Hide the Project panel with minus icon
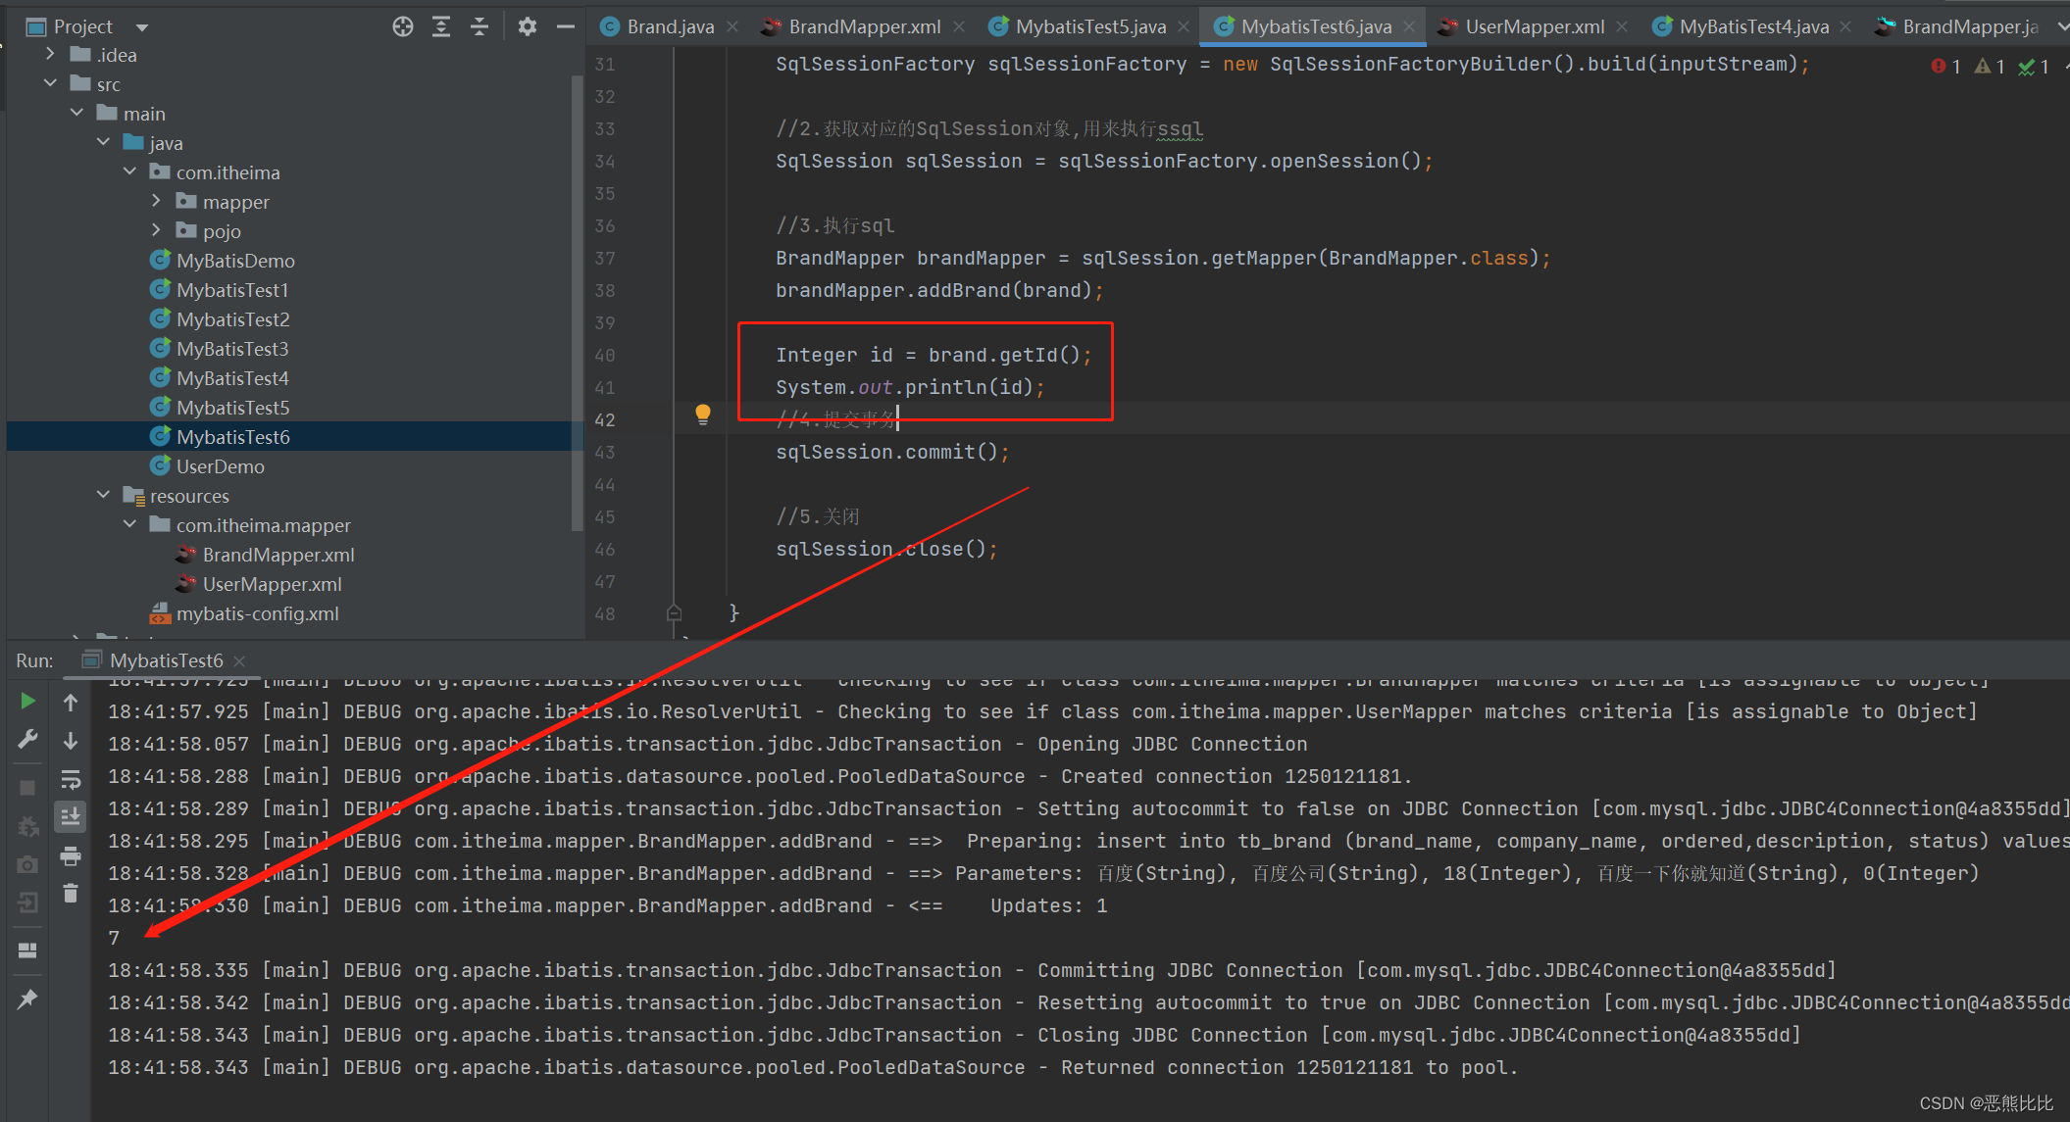2070x1122 pixels. click(x=566, y=26)
